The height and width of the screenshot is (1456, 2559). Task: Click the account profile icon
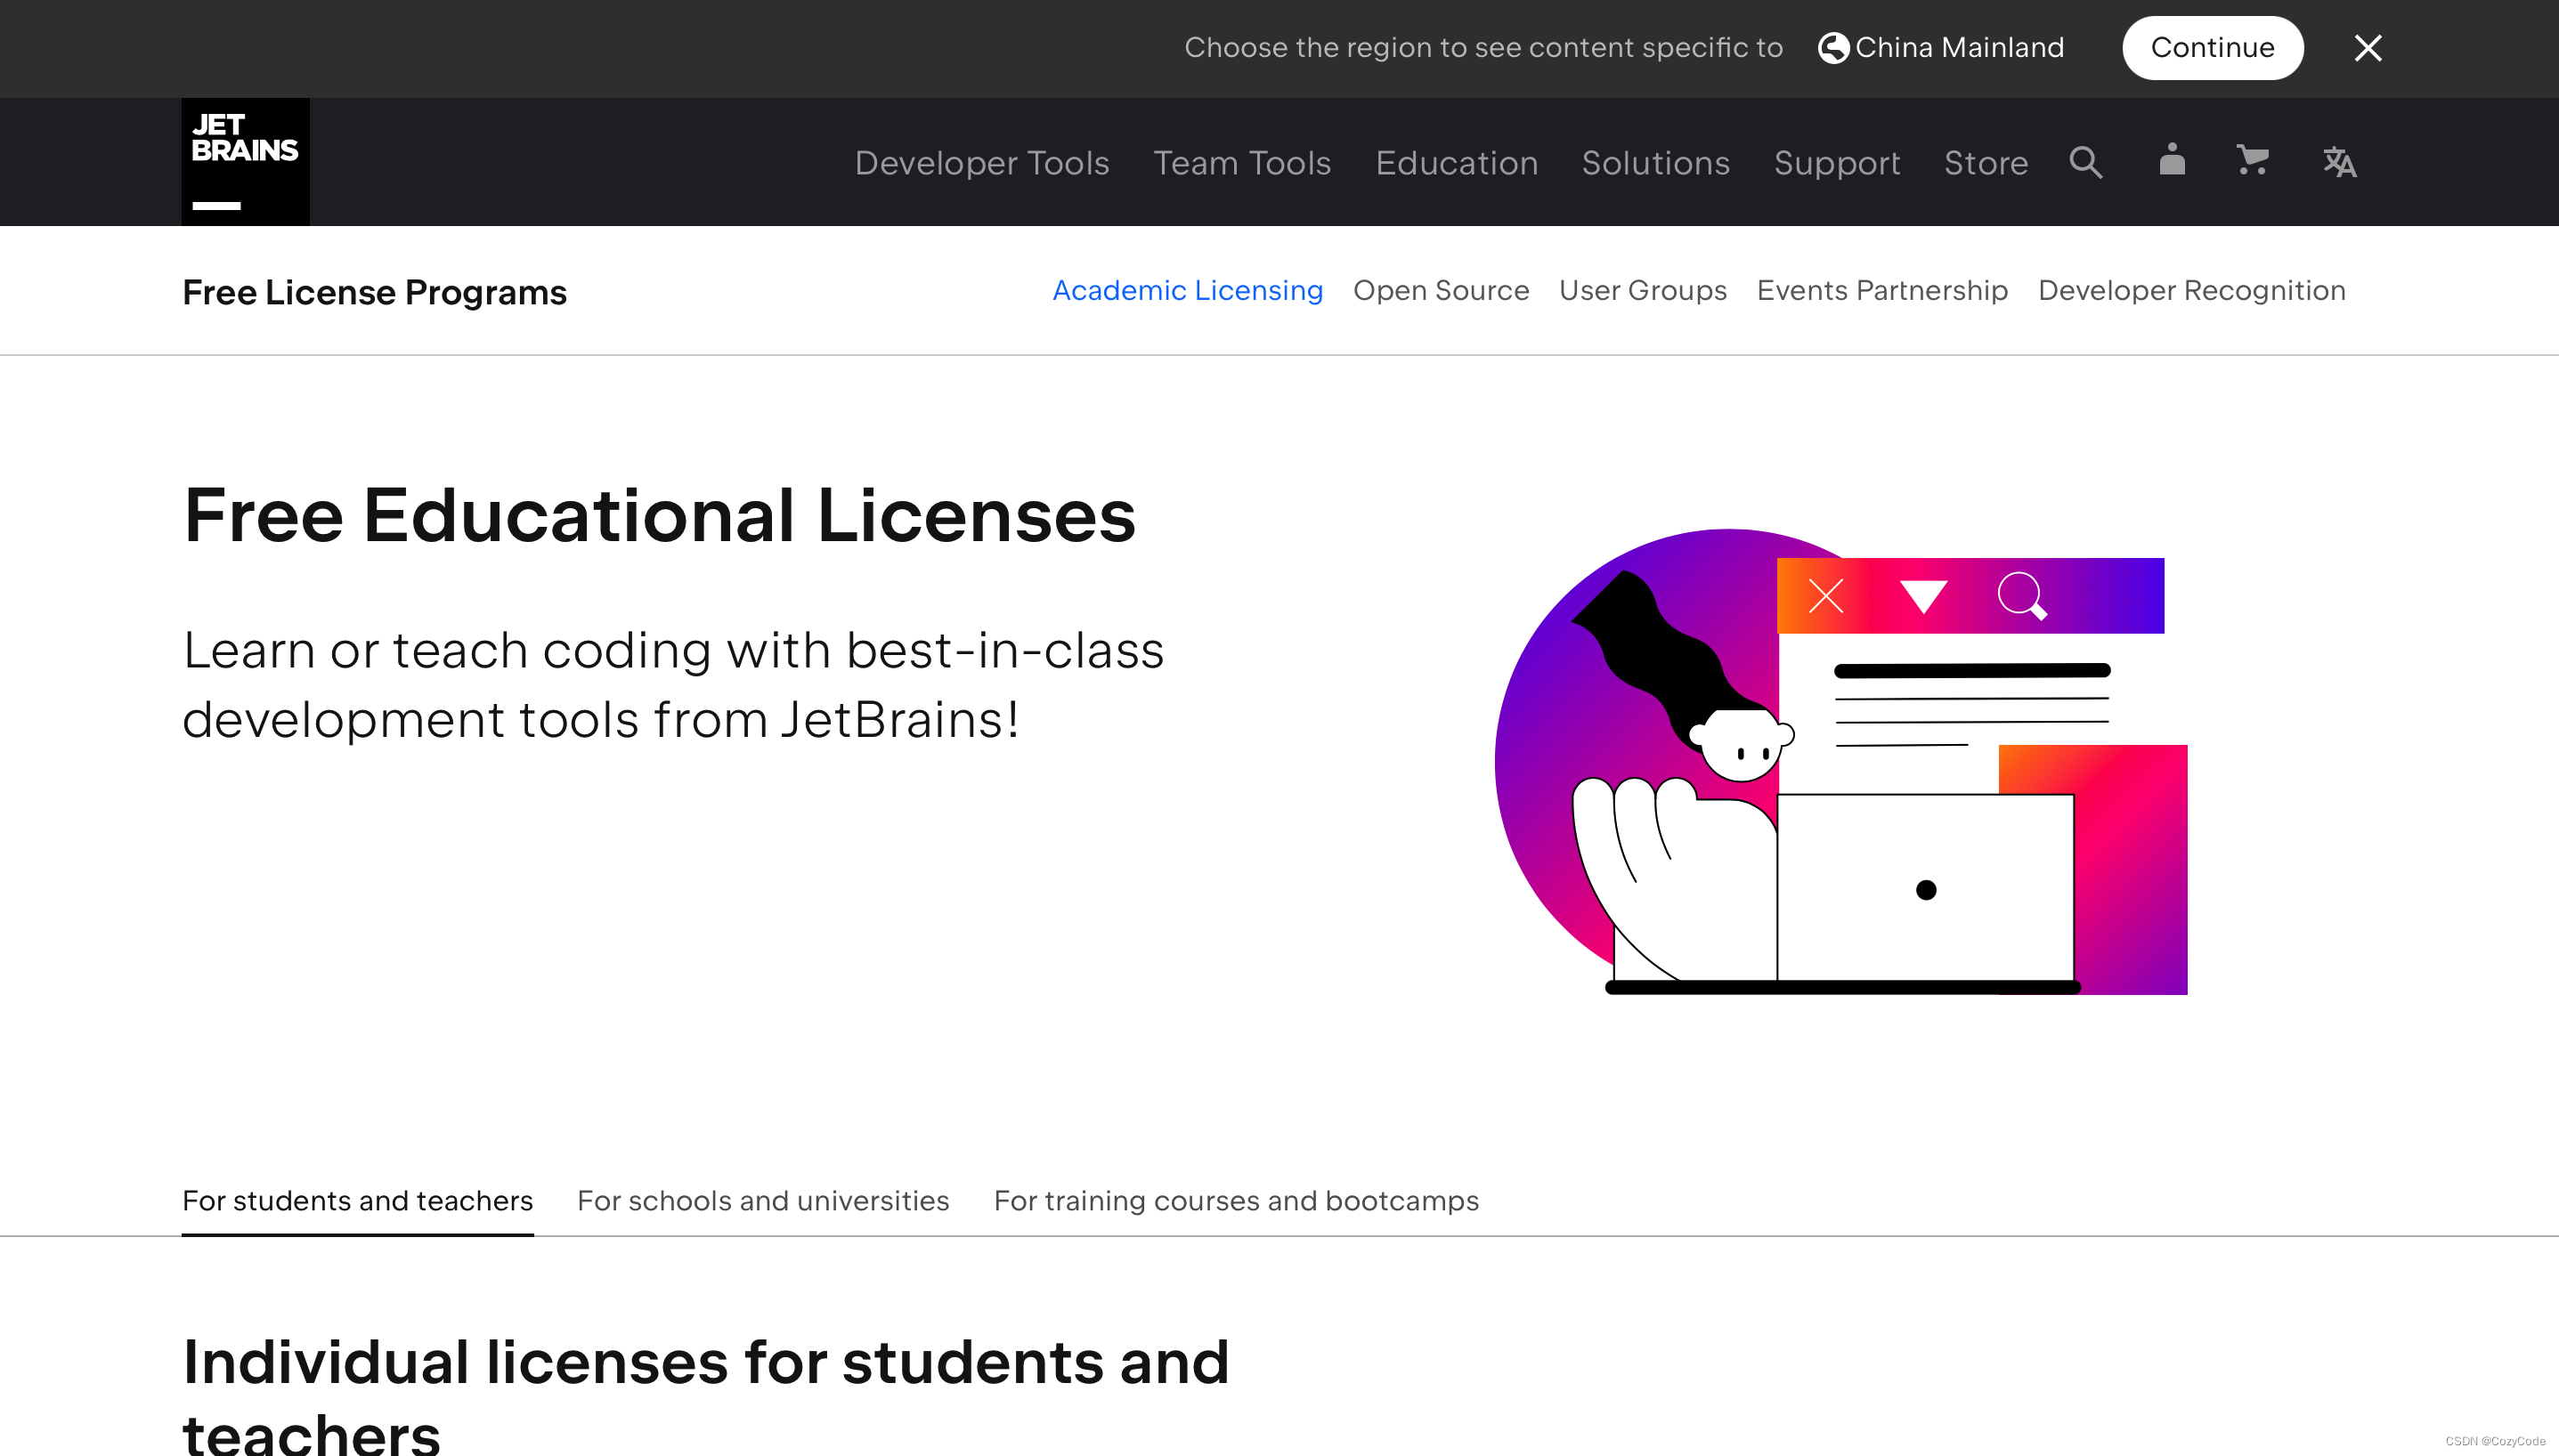[x=2172, y=160]
